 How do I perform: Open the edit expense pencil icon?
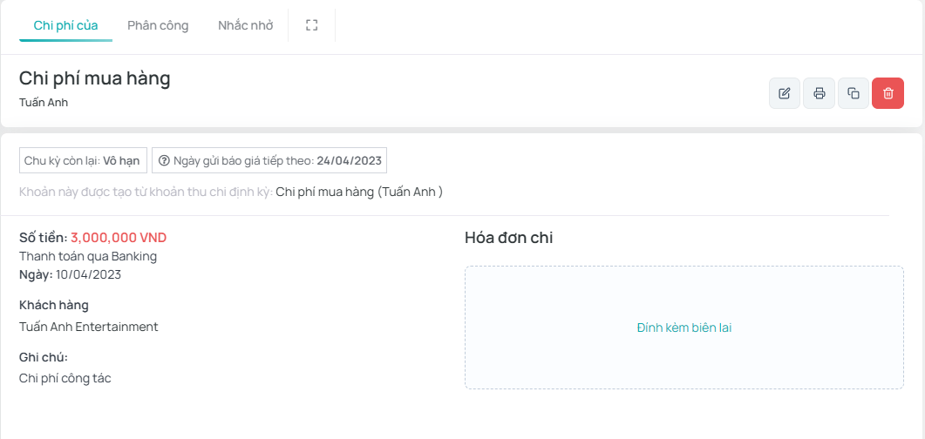pyautogui.click(x=785, y=93)
